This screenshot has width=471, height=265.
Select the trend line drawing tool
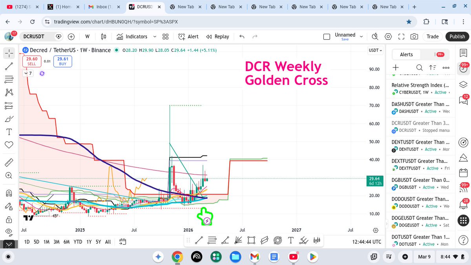point(9,66)
